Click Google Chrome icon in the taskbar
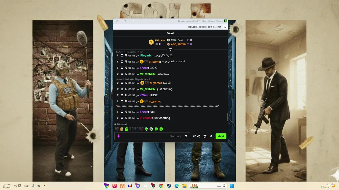Screen dimensions: 339x190 161,186
